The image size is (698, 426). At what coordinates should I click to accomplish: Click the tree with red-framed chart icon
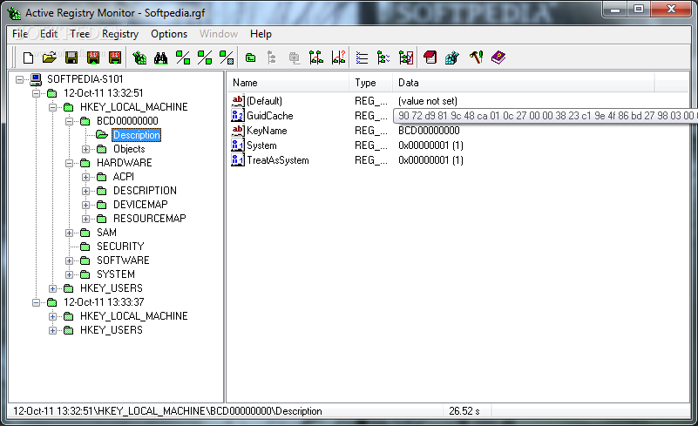pyautogui.click(x=406, y=57)
